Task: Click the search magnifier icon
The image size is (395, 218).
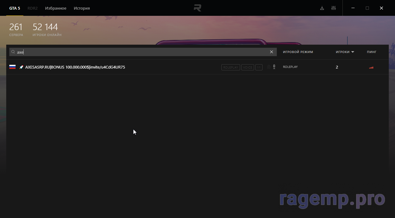Action: 13,52
